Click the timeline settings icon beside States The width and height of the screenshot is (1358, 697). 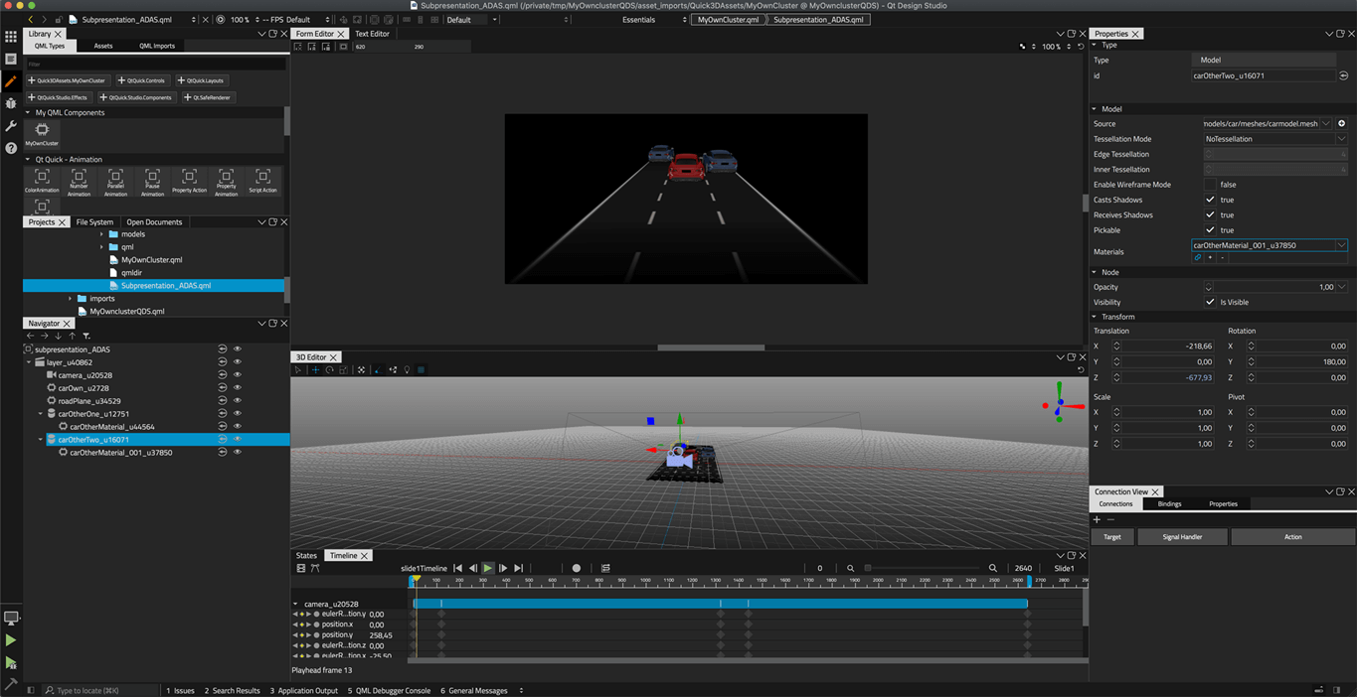pyautogui.click(x=300, y=568)
